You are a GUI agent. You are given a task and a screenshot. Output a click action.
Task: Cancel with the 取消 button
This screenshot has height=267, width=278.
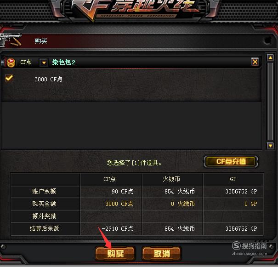[x=162, y=254]
